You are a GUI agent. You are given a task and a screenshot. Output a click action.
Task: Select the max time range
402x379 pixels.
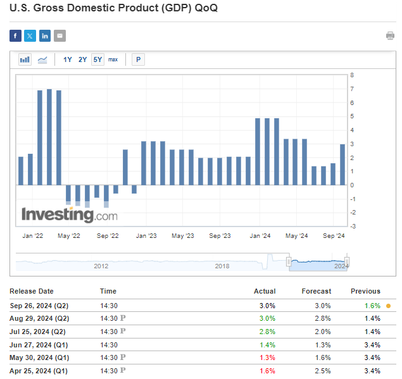pos(113,59)
